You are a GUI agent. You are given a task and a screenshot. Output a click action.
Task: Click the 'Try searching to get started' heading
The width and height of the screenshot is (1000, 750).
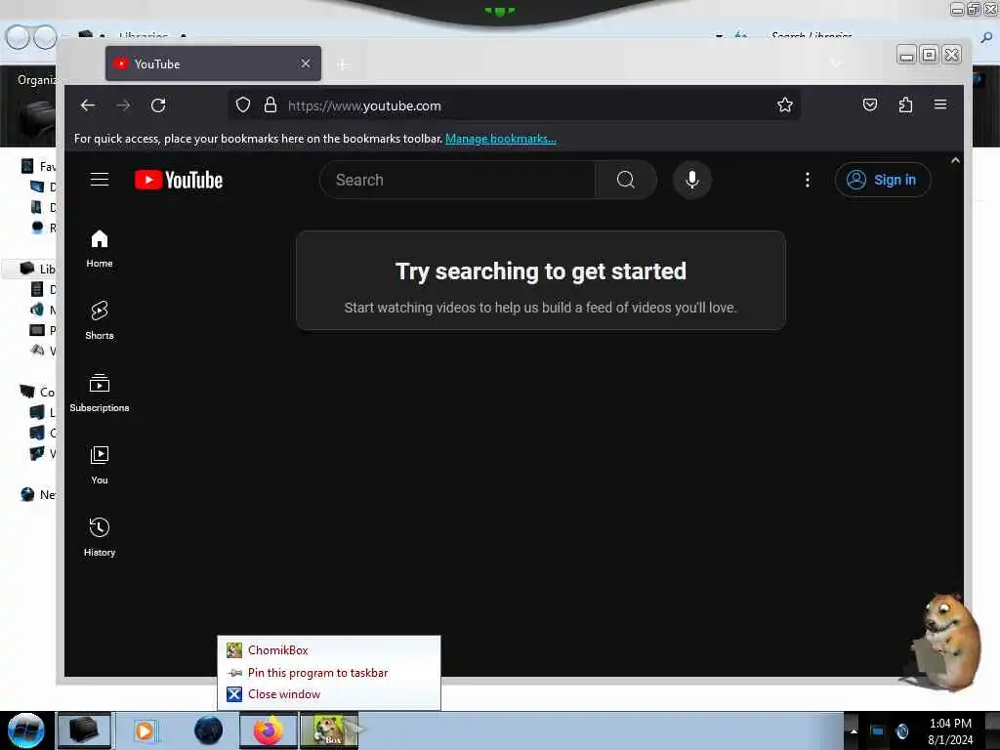pyautogui.click(x=541, y=271)
